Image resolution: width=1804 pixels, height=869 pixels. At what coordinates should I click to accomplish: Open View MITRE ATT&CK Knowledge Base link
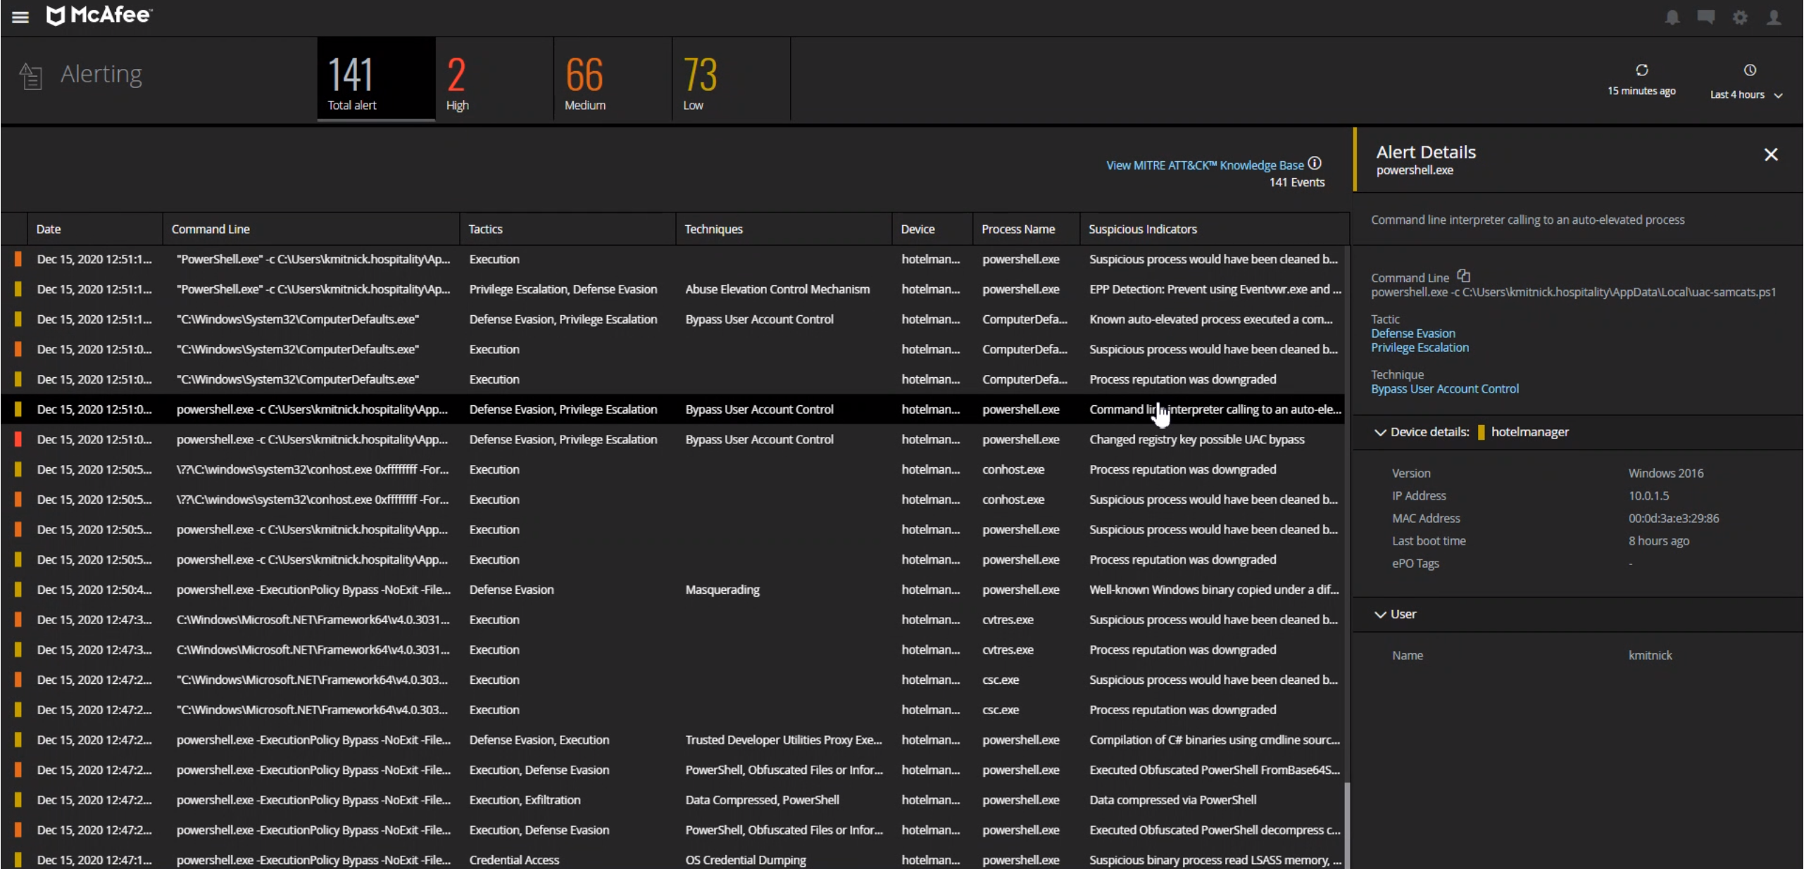(1204, 165)
